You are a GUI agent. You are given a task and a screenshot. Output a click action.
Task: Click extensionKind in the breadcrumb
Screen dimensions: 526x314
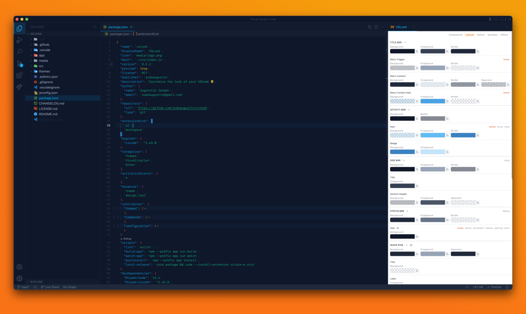click(x=148, y=34)
